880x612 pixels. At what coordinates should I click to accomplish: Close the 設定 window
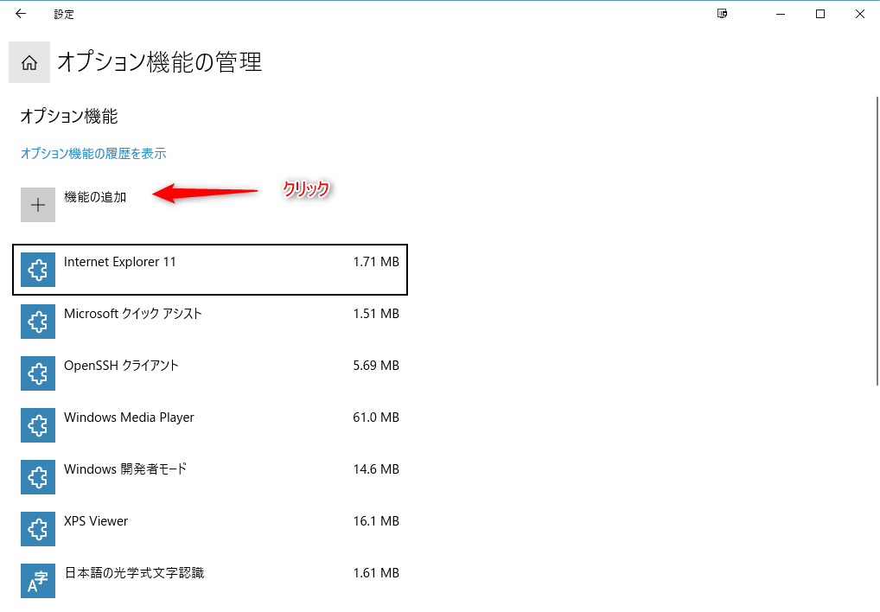[x=860, y=14]
